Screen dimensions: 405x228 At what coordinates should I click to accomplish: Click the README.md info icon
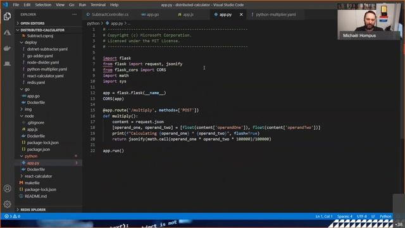[x=21, y=196]
